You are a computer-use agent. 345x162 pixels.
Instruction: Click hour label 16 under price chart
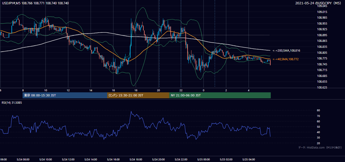[x=113, y=90]
